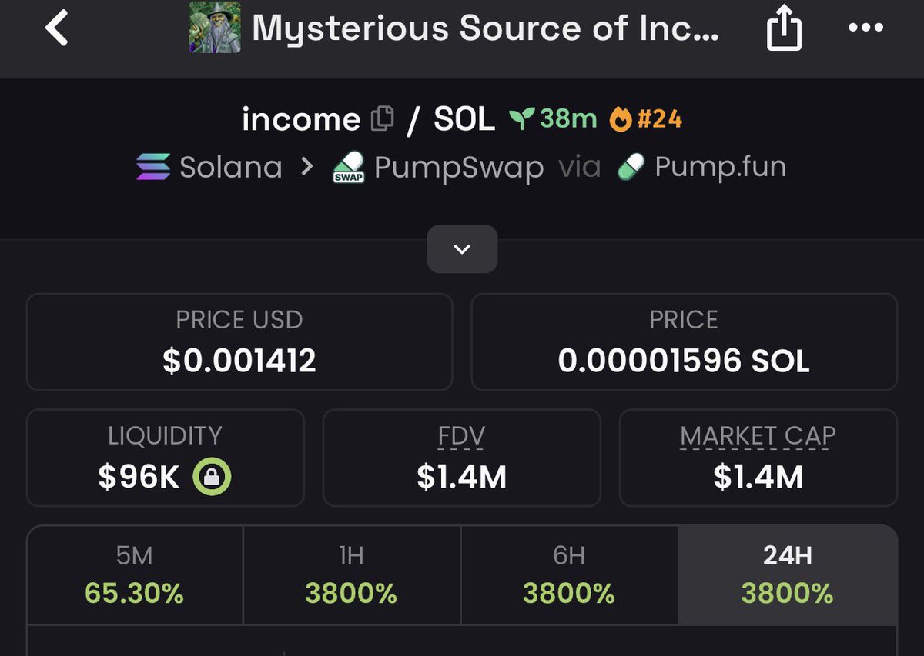Tap the 0.00001596 SOL price value
924x656 pixels.
pos(684,361)
